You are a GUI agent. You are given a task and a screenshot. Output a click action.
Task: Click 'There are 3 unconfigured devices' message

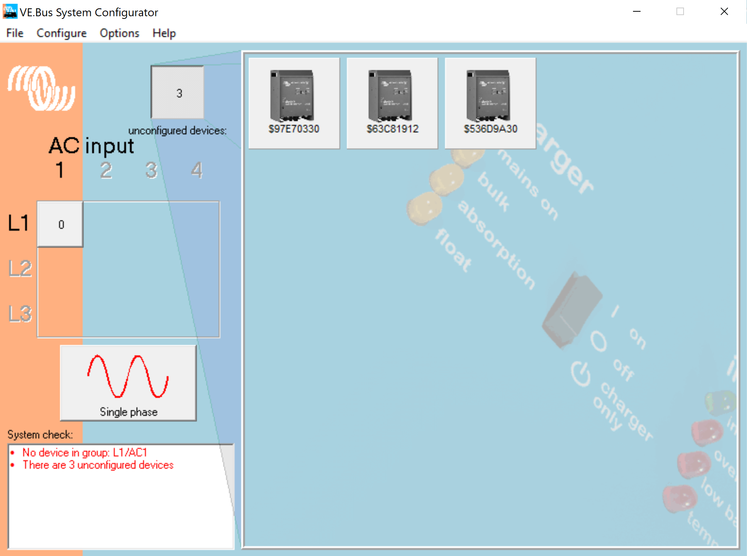tap(98, 465)
